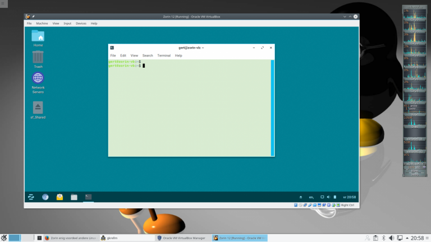Click the Zorin start menu button

point(31,197)
